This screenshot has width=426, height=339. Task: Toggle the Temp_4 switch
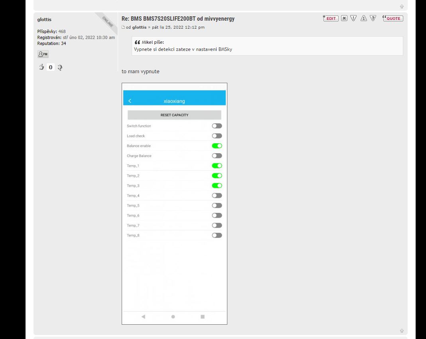(x=217, y=195)
